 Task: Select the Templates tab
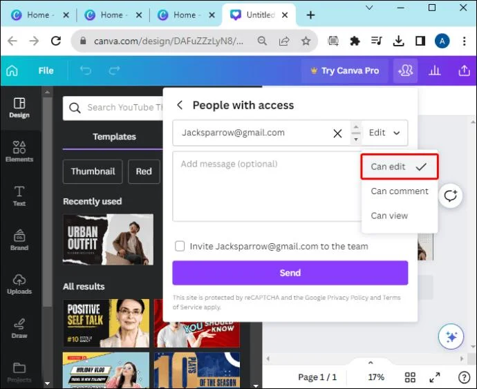114,137
